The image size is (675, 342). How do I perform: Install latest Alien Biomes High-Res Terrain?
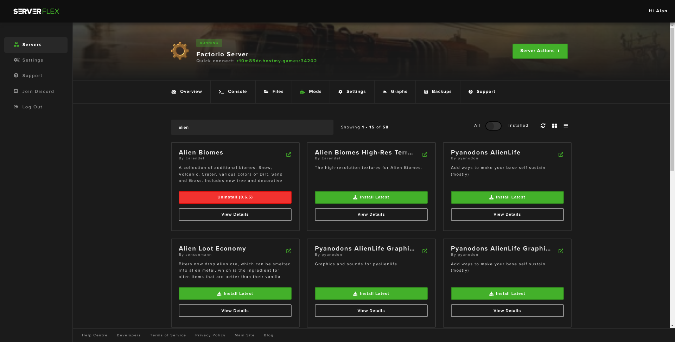click(x=371, y=197)
